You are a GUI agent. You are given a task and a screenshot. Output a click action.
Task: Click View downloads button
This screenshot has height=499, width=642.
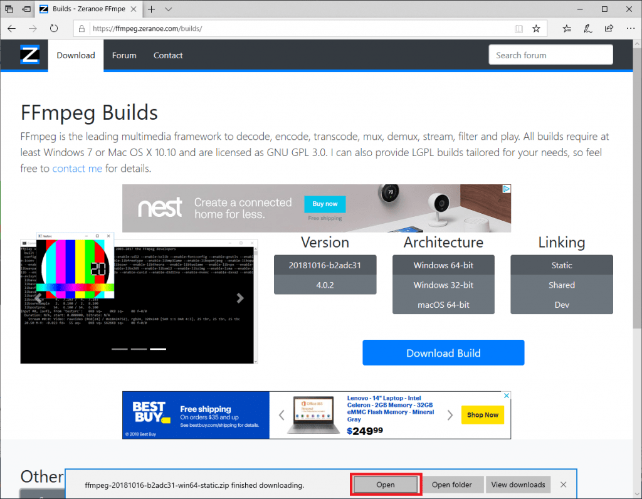pyautogui.click(x=518, y=485)
